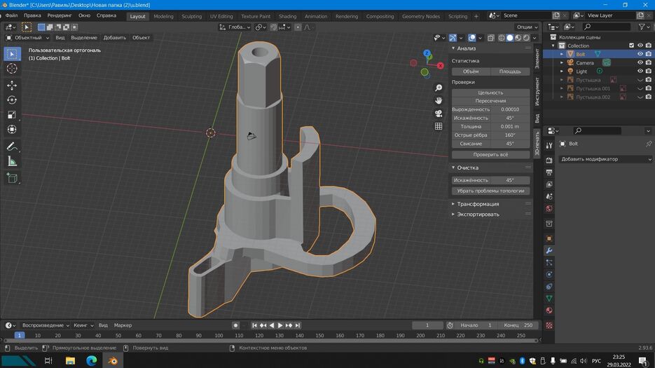The height and width of the screenshot is (368, 655).
Task: Toggle camera view icon in viewport
Action: (439, 114)
